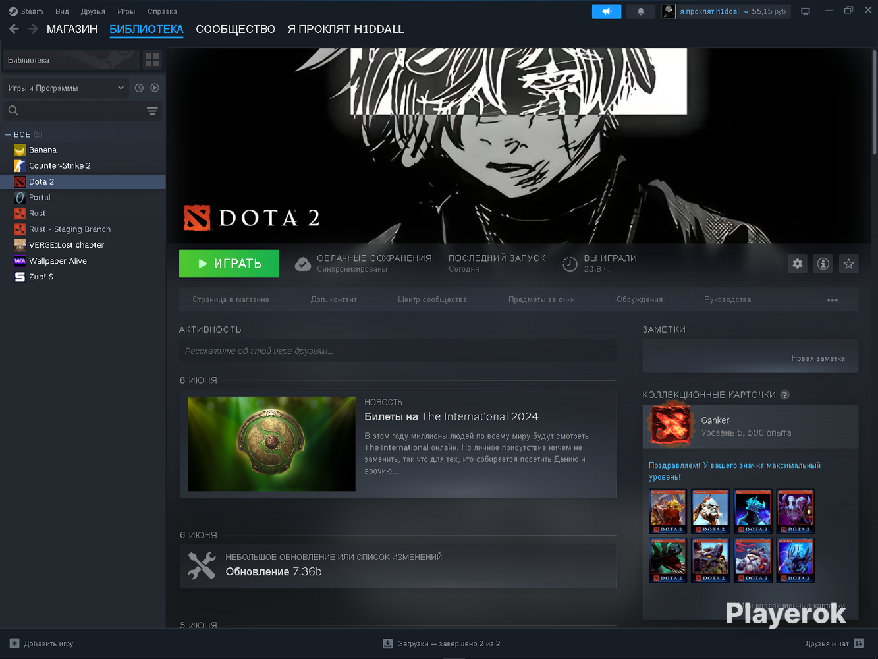Open downloads manager icon

tap(388, 643)
